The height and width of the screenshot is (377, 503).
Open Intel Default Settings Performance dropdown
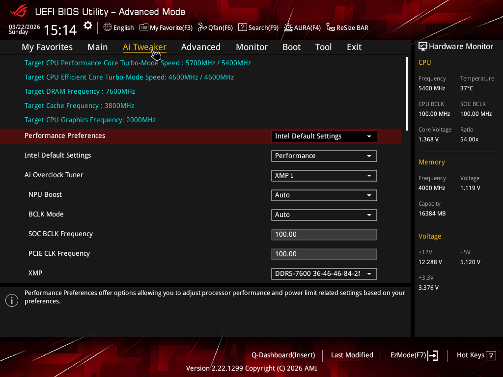coord(324,156)
